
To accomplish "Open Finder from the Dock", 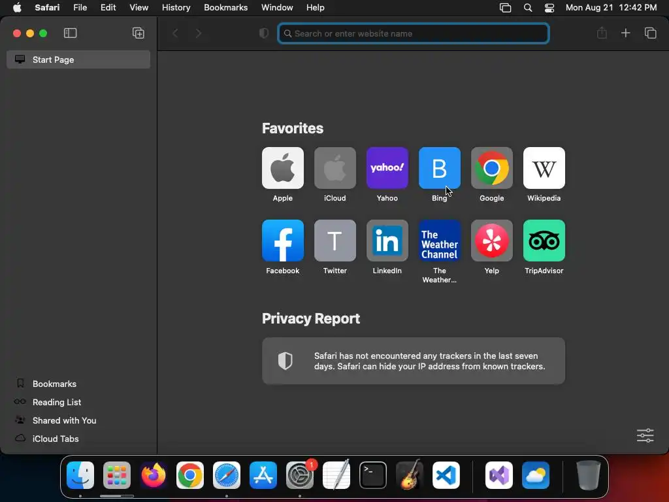I will click(x=80, y=475).
